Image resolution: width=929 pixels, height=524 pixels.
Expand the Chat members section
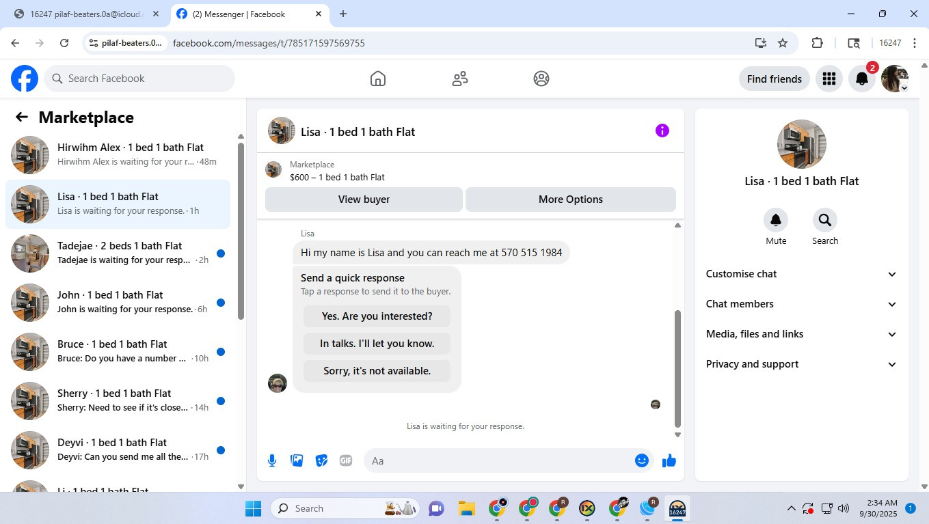tap(801, 304)
